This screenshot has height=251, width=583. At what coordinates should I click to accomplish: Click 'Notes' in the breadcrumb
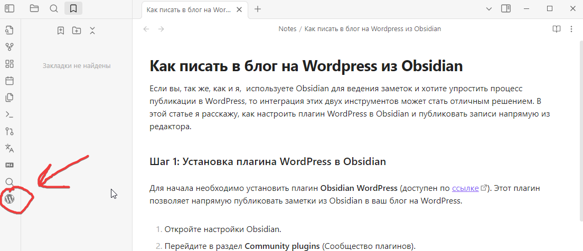pyautogui.click(x=287, y=29)
